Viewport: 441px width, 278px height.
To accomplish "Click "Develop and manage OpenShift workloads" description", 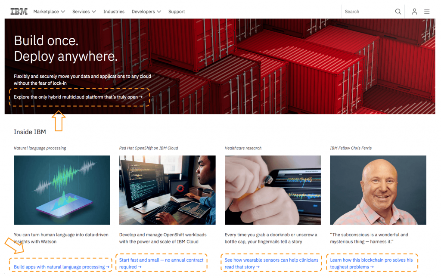I will point(163,238).
